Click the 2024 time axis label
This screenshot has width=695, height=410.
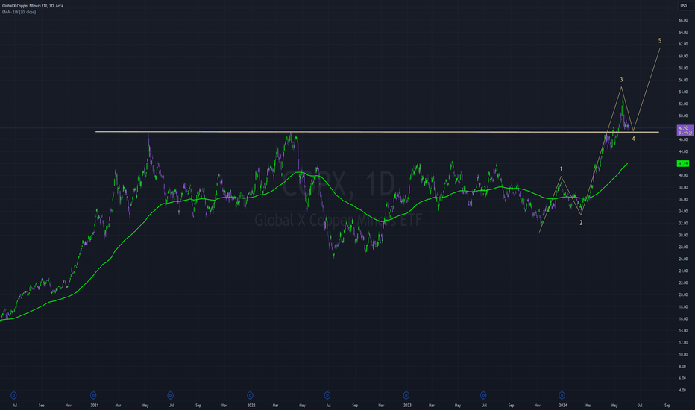tap(562, 405)
